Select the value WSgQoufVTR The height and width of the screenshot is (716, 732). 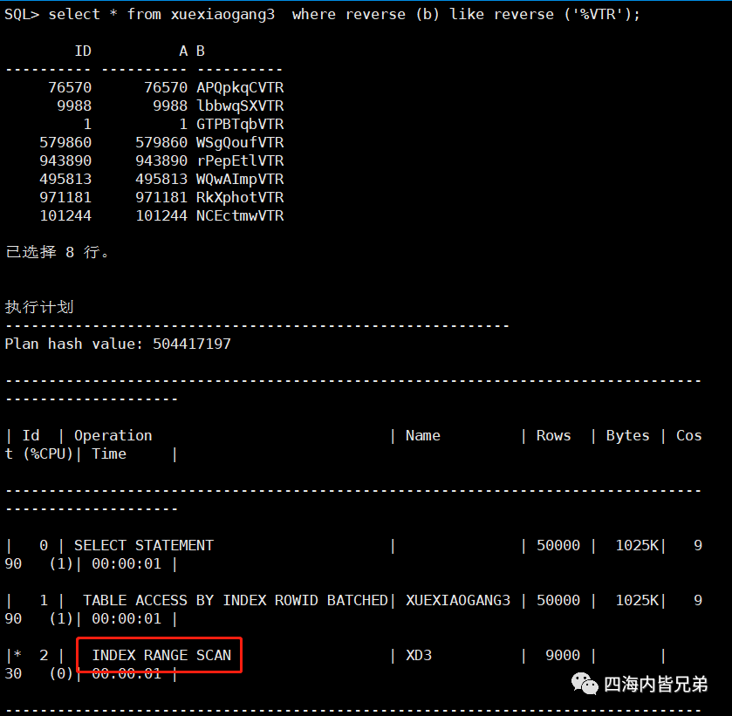[x=240, y=142]
